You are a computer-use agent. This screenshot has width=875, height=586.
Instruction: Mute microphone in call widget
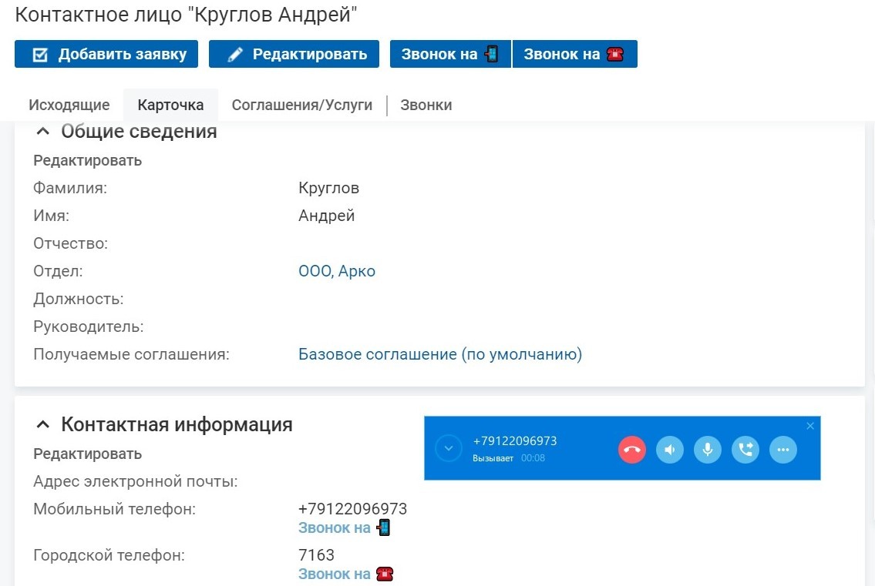click(708, 450)
